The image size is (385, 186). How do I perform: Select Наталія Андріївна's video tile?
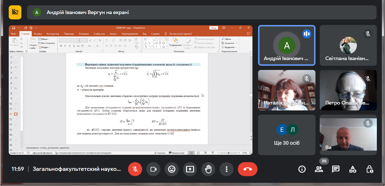coord(286,90)
